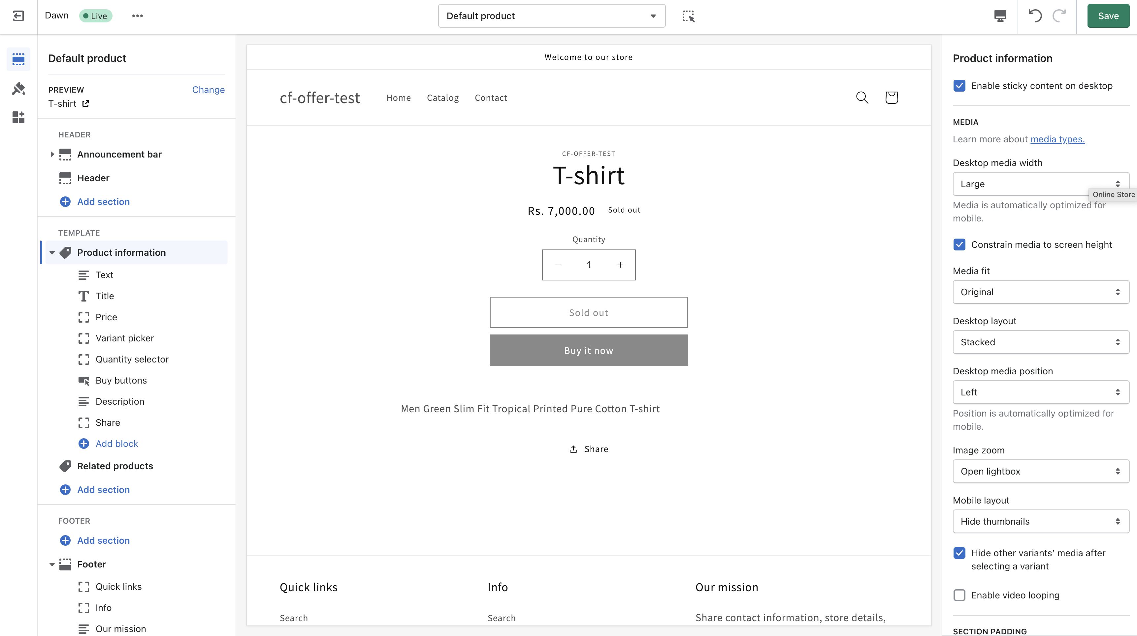Open Theme settings paintbrush icon
This screenshot has width=1137, height=636.
pyautogui.click(x=18, y=89)
